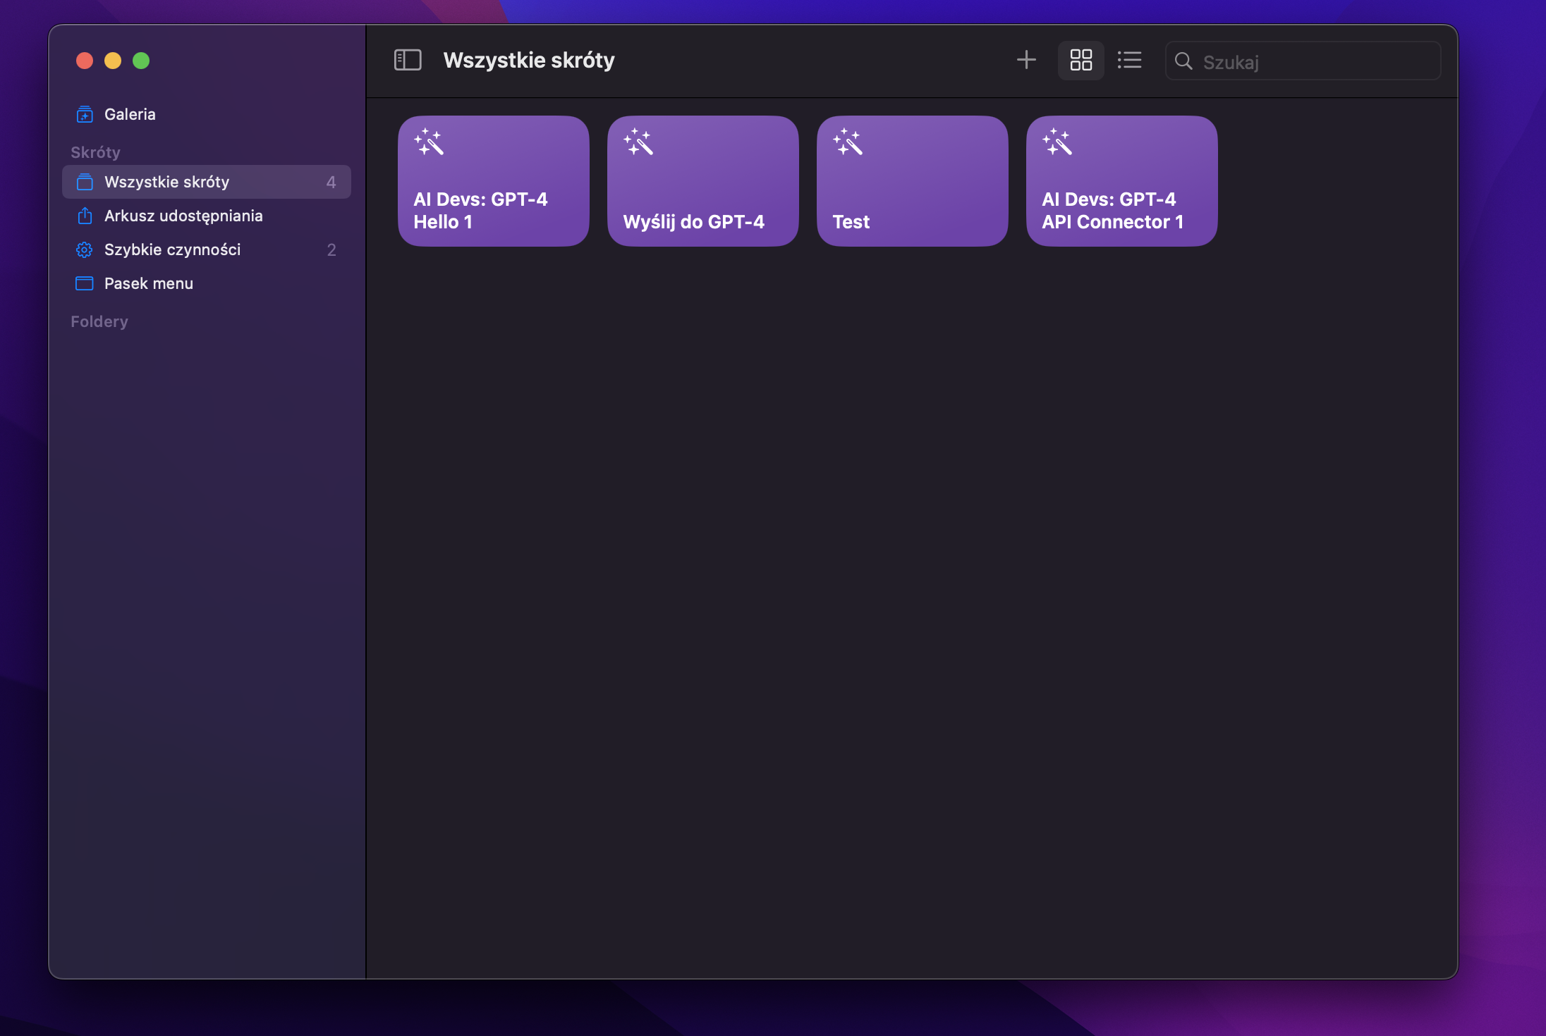Close the Shortcuts window with red button
Image resolution: width=1546 pixels, height=1036 pixels.
click(85, 61)
